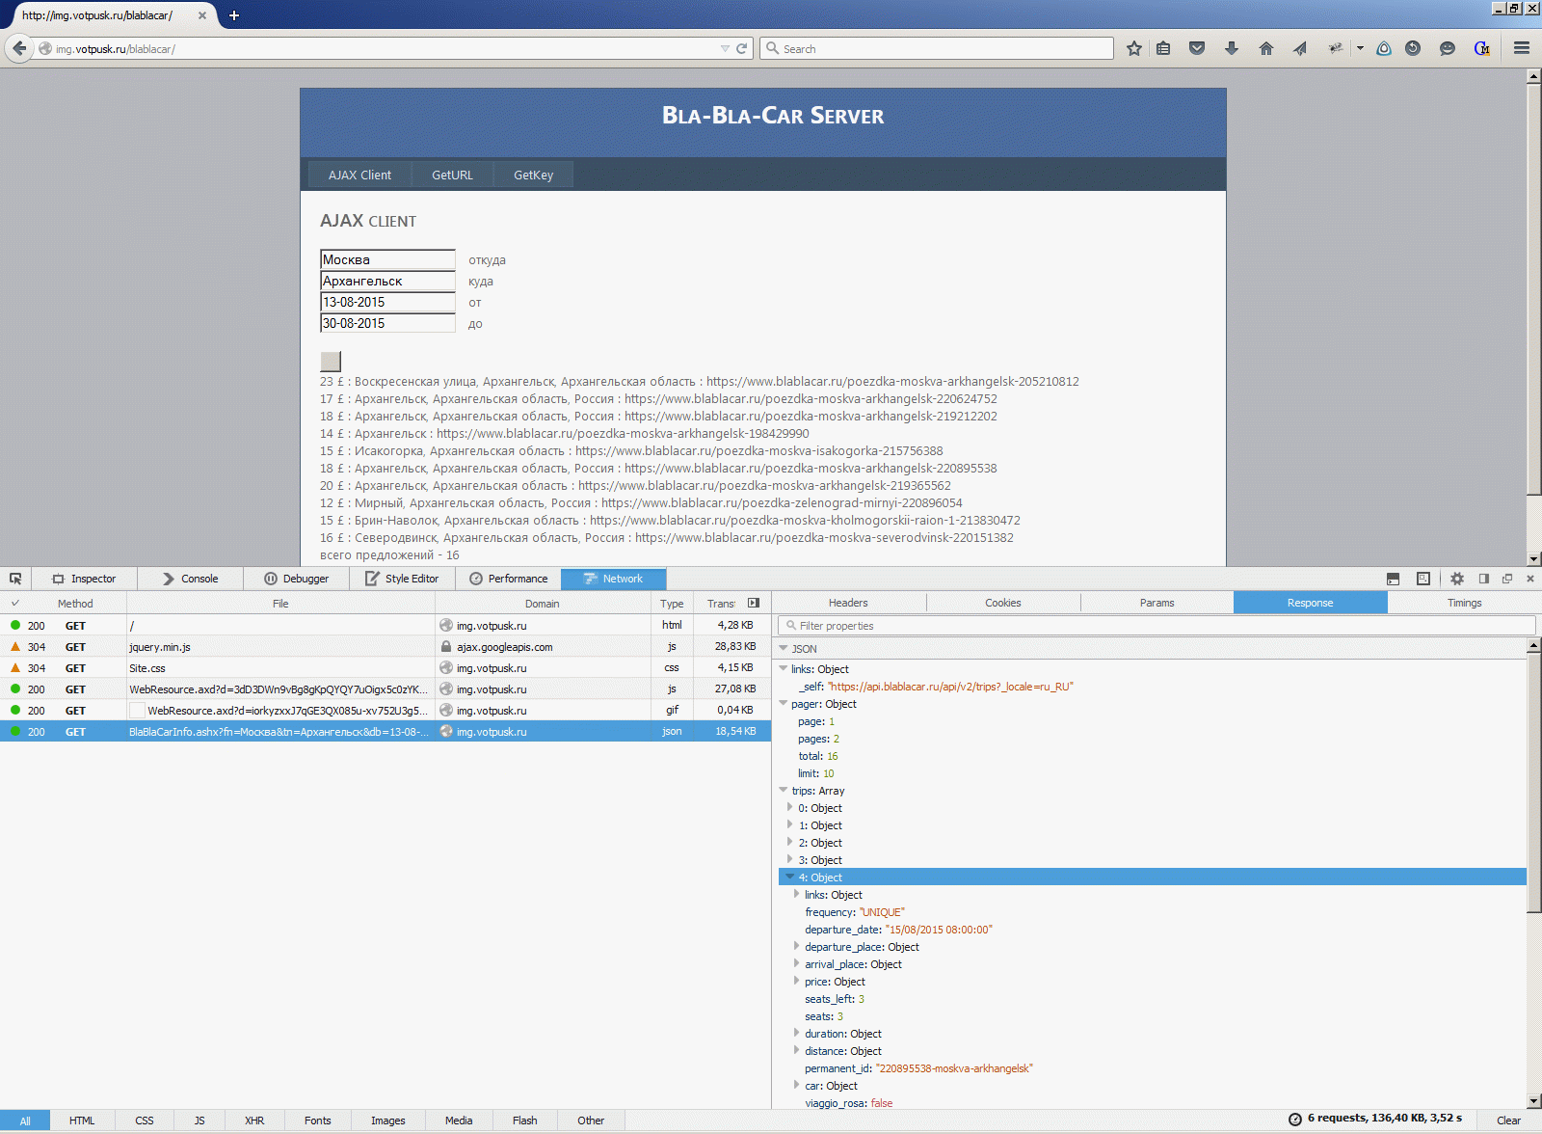The width and height of the screenshot is (1542, 1134).
Task: Open the GetURL page link
Action: pos(452,175)
